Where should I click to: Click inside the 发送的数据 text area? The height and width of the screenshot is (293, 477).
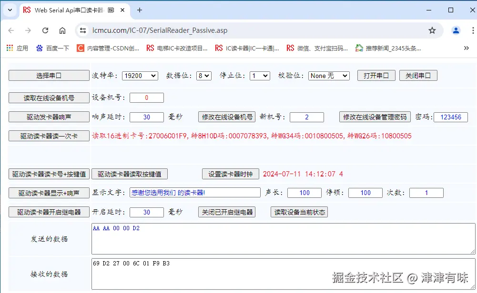[x=283, y=239]
